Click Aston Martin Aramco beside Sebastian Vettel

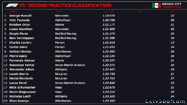70,65
